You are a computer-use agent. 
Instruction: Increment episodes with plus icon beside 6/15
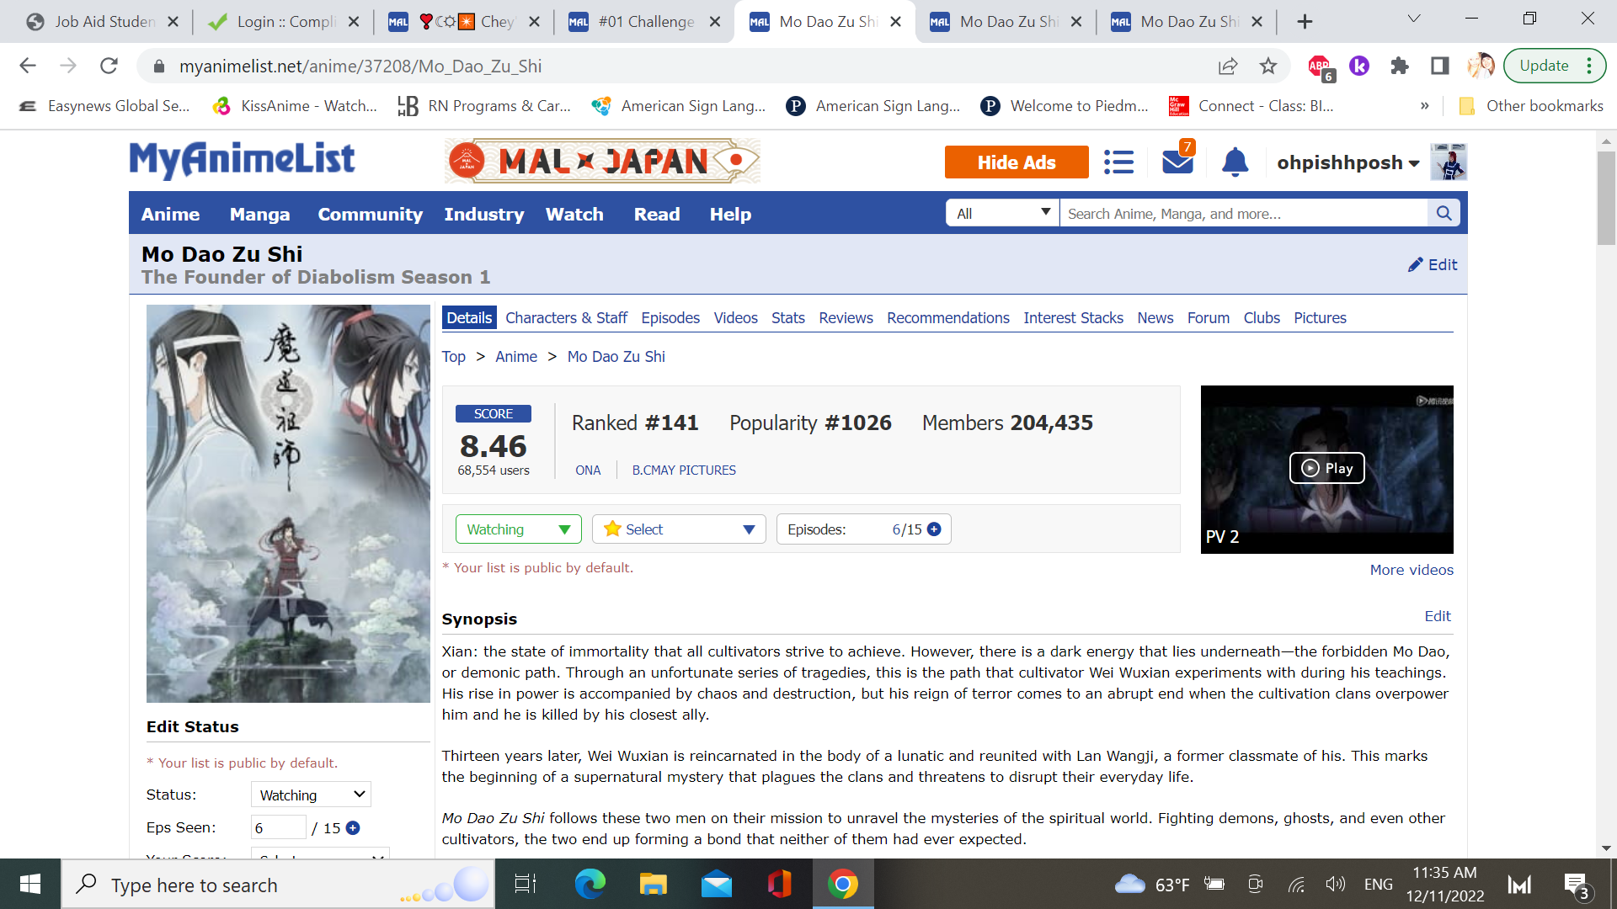pyautogui.click(x=934, y=529)
